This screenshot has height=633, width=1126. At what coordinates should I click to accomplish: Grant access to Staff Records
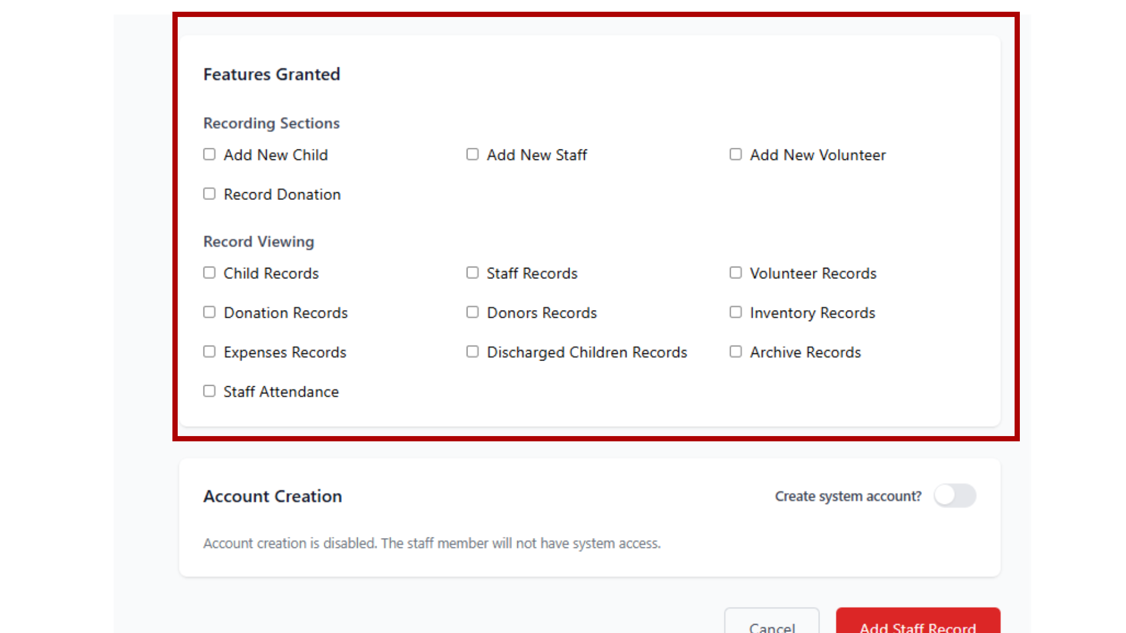pos(473,273)
